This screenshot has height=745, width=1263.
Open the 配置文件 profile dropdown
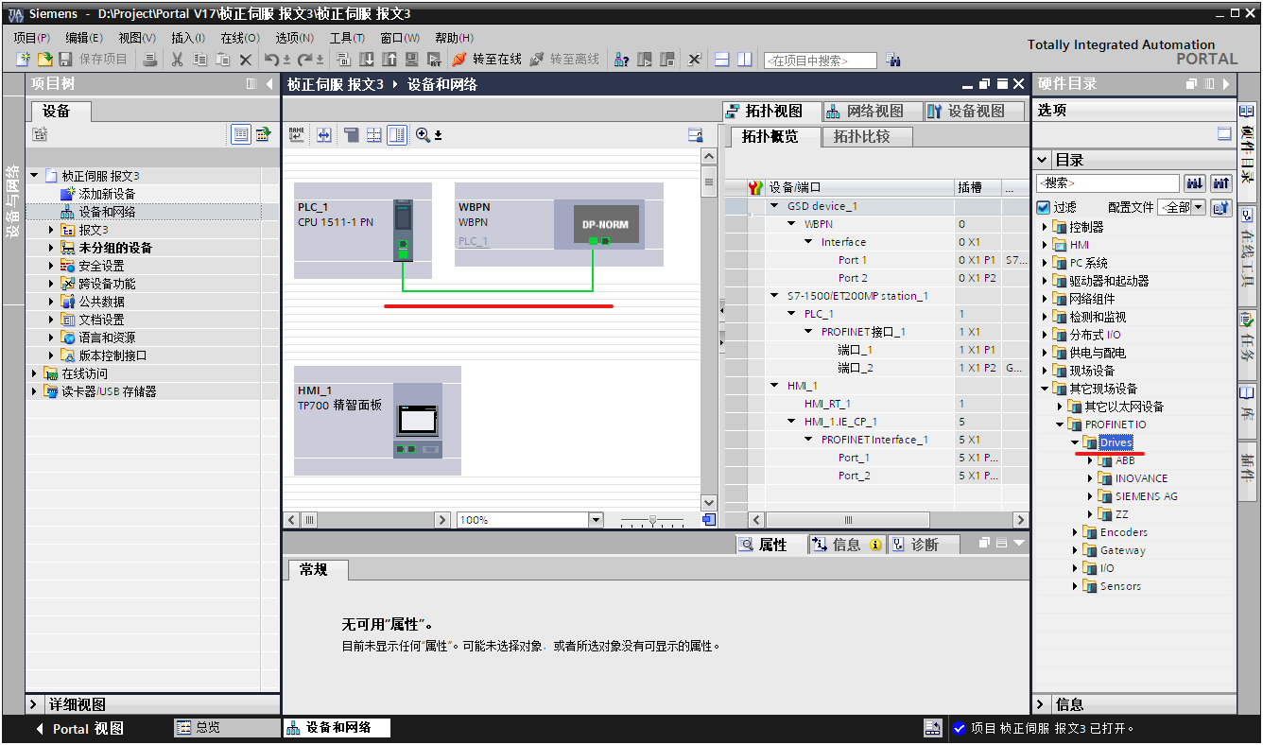pos(1200,207)
